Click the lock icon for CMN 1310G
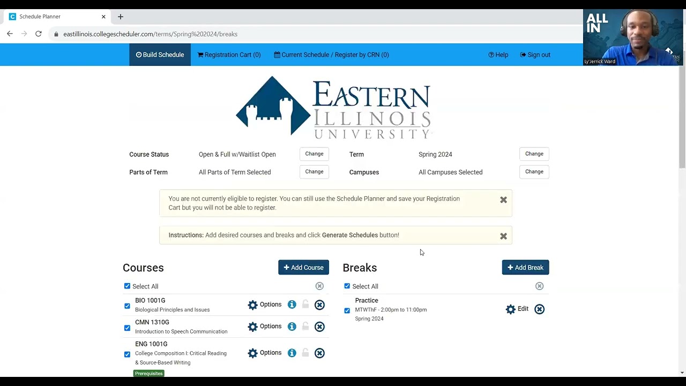The height and width of the screenshot is (386, 686). (305, 326)
